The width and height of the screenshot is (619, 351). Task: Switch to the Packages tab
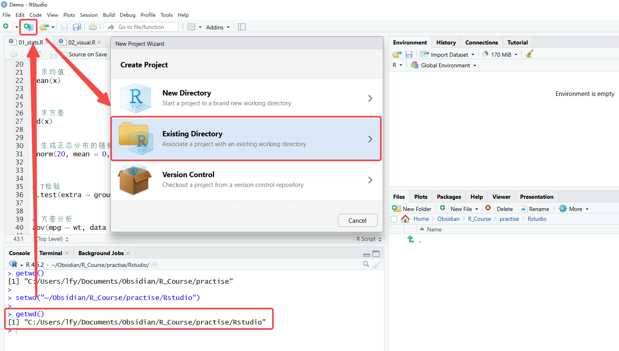pos(449,197)
